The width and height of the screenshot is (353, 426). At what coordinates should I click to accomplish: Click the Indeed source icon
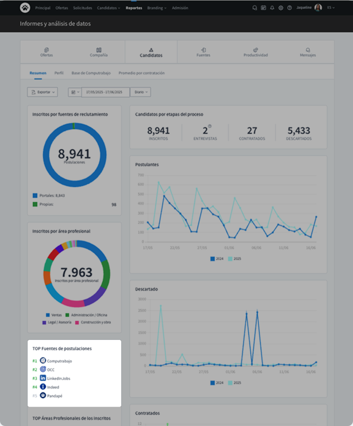(43, 387)
